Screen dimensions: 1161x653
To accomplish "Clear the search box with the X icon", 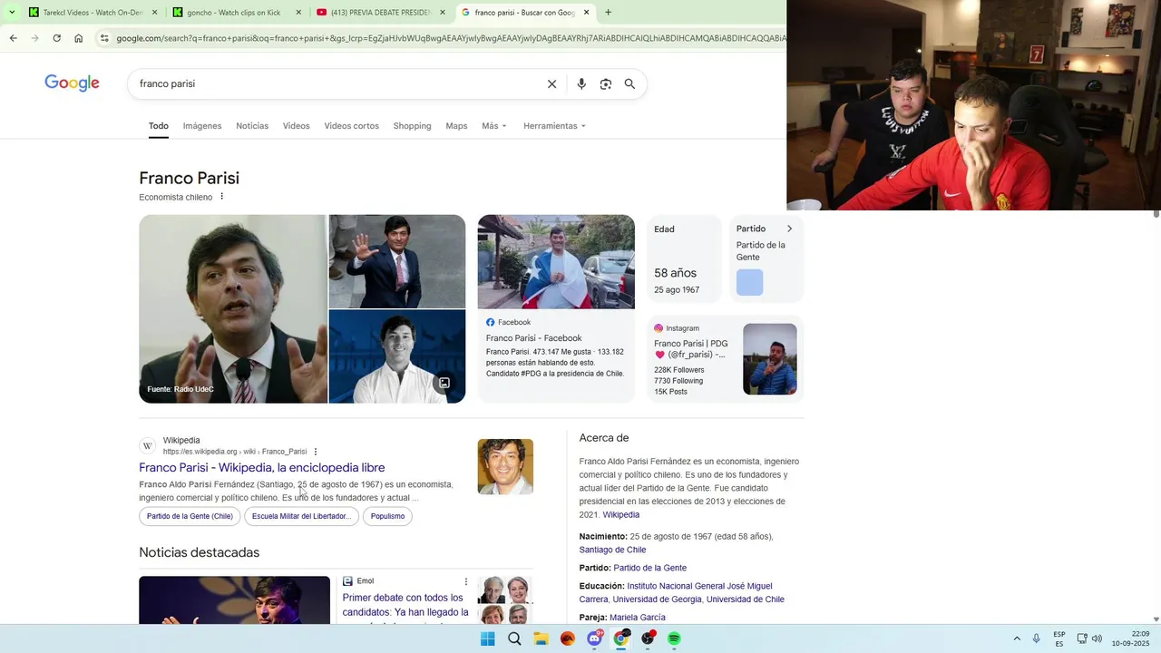I will pyautogui.click(x=551, y=83).
